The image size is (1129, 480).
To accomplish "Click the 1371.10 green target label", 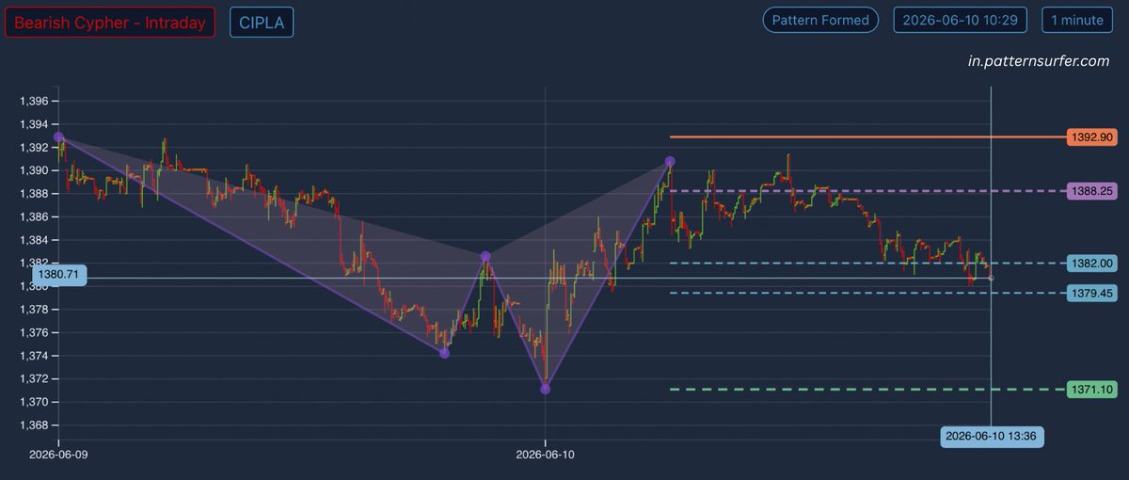I will click(1091, 390).
